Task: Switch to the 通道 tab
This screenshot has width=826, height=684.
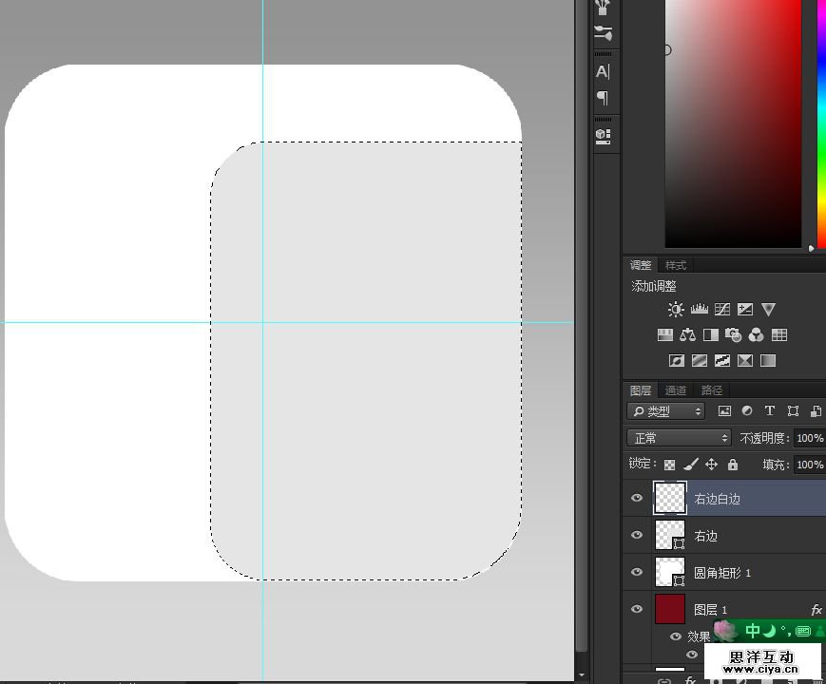Action: click(676, 390)
